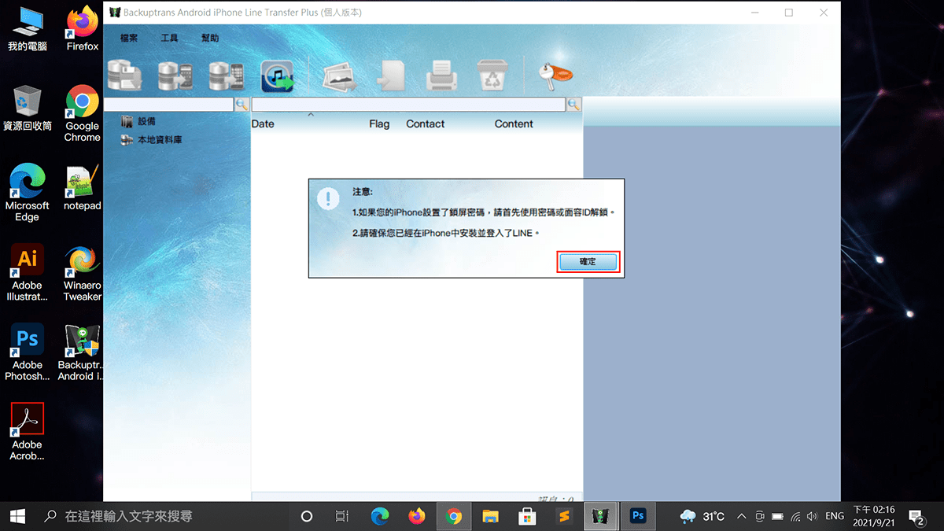The image size is (944, 531).
Task: Open Photoshop from the taskbar
Action: [638, 516]
